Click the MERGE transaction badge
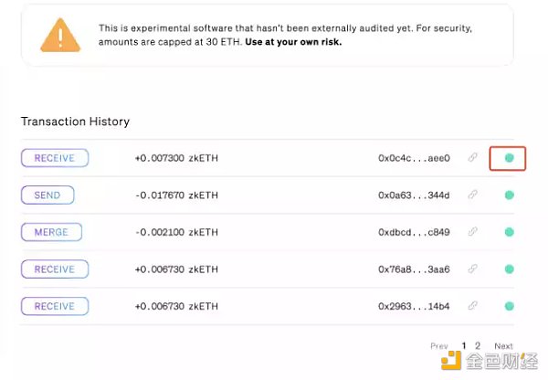Viewport: 548px width, 380px height. pos(51,232)
